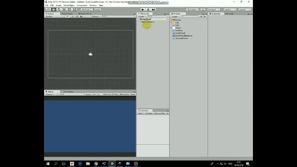Open the Window menu
Screen dimensions: 297x167
[x=93, y=5]
